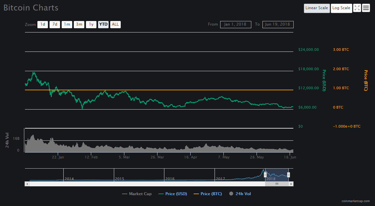The width and height of the screenshot is (375, 206).
Task: Click the 2016 label in navigator
Action: click(170, 179)
